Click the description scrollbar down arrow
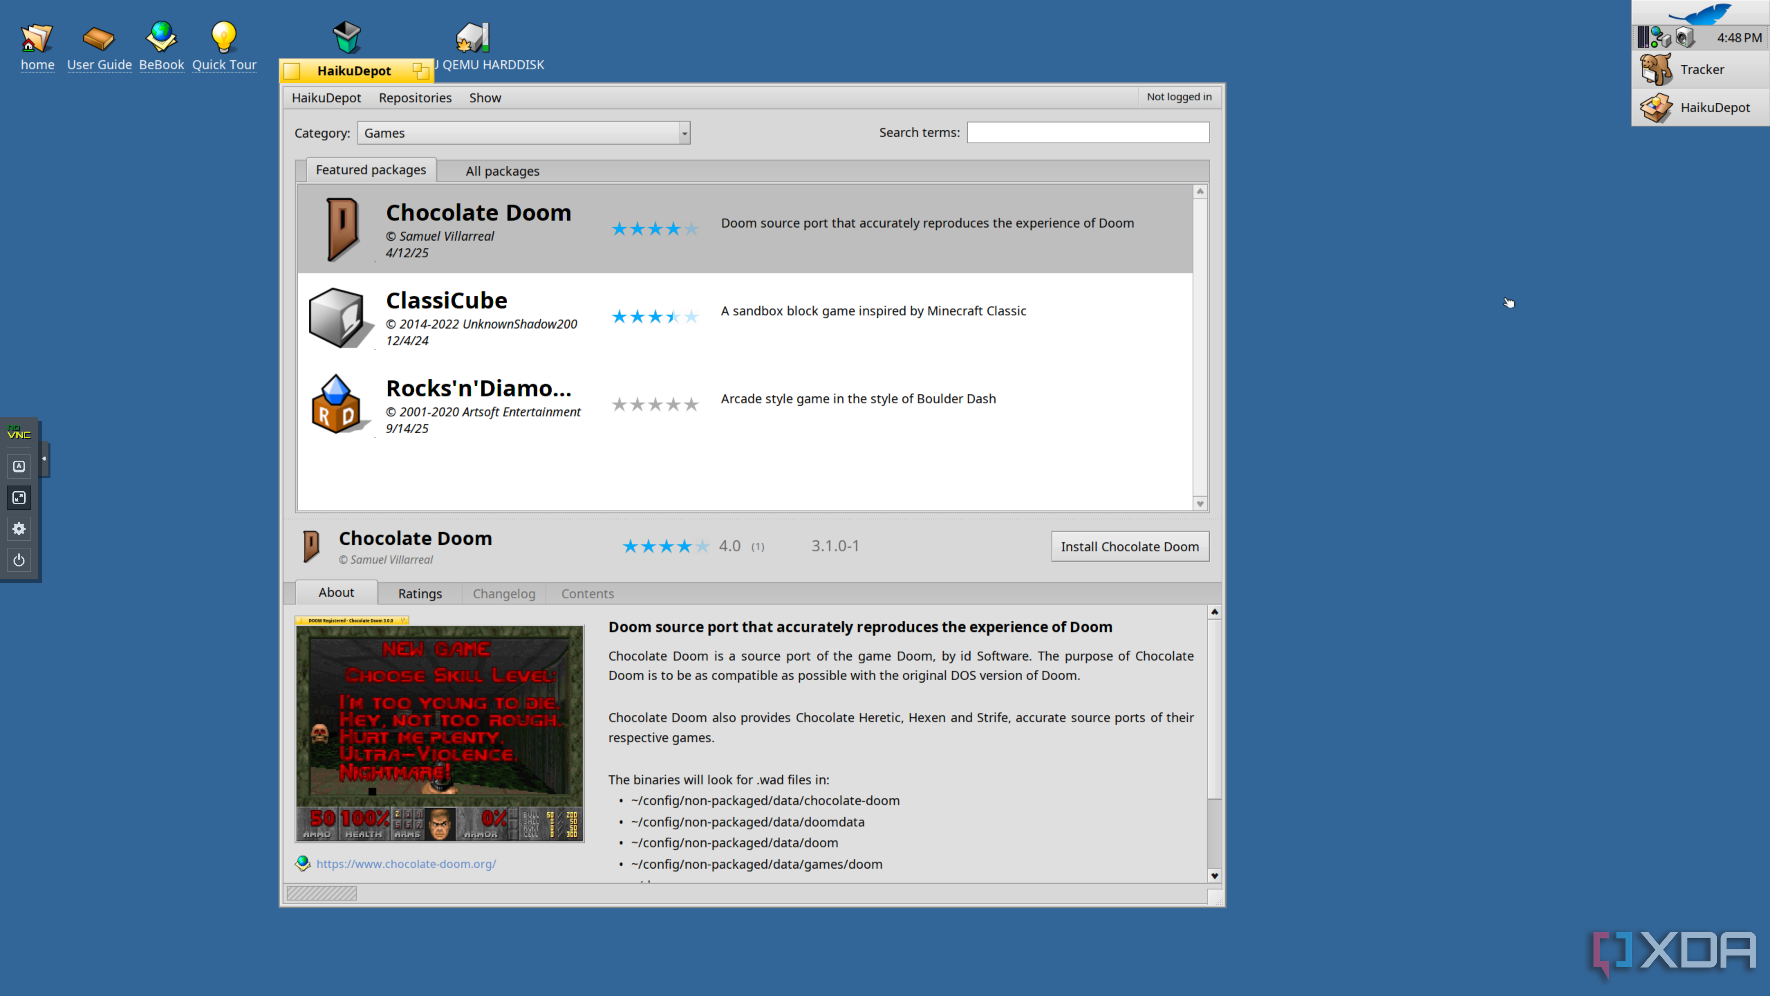Image resolution: width=1770 pixels, height=996 pixels. tap(1215, 876)
